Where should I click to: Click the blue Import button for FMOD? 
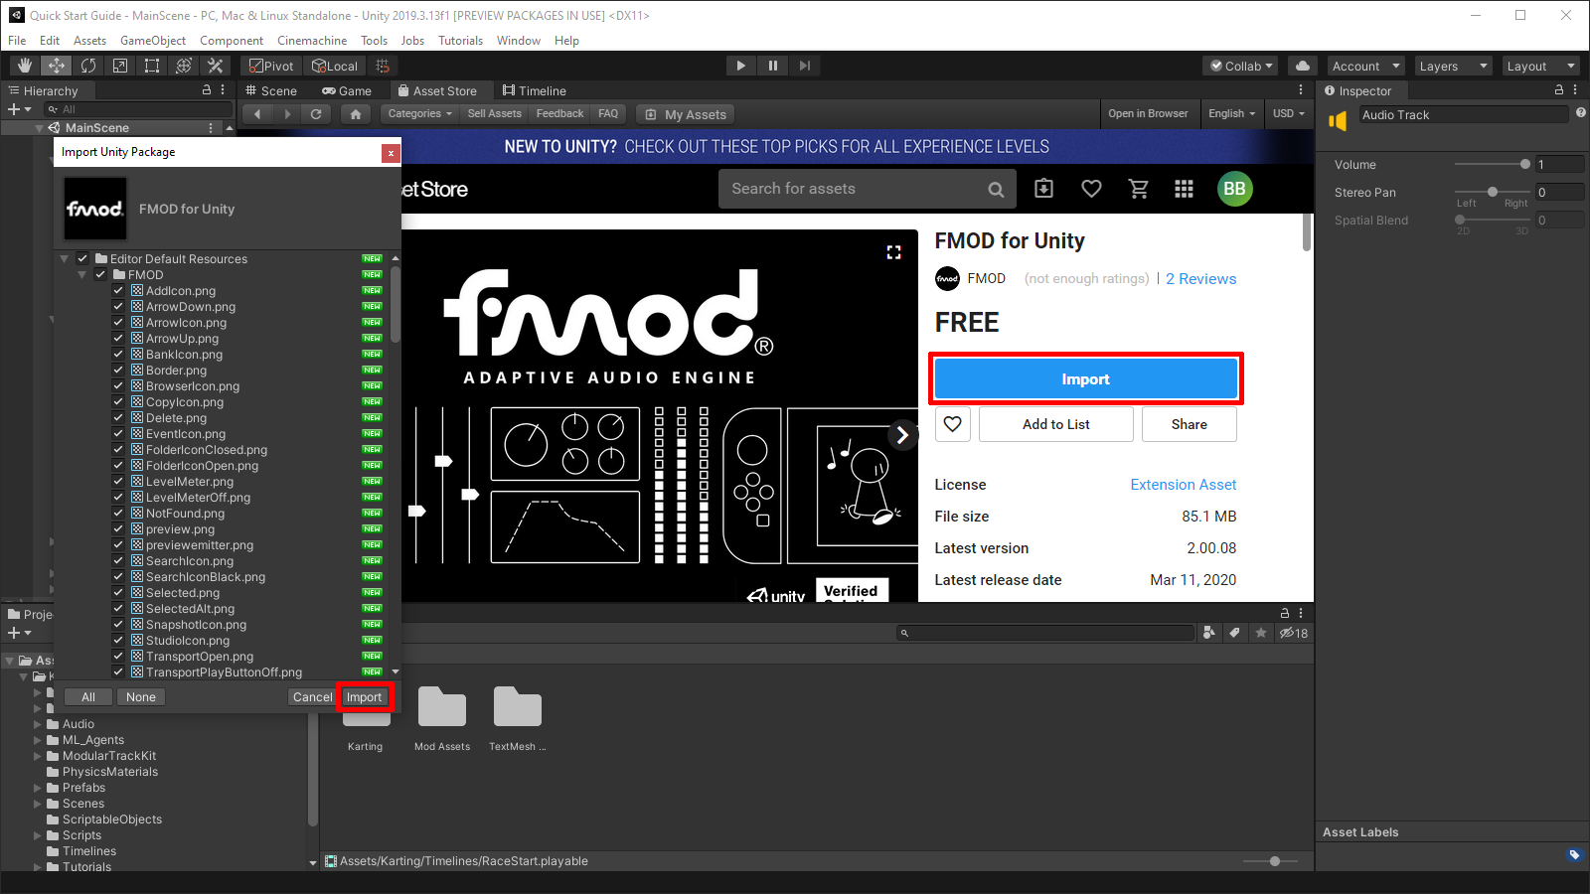coord(1085,378)
